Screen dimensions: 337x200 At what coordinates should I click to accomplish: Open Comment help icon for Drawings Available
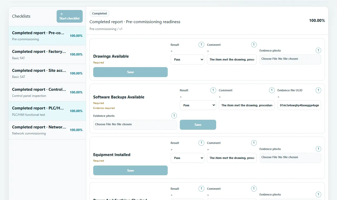[x=254, y=45]
